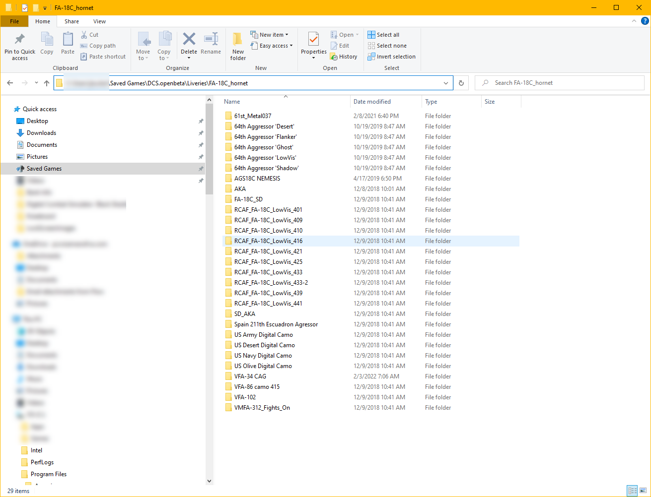Click the Cut scissors icon
The image size is (651, 497).
tap(84, 35)
